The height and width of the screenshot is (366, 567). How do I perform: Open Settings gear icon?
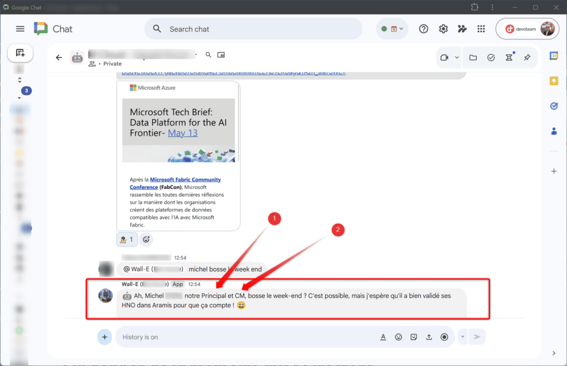[x=444, y=29]
